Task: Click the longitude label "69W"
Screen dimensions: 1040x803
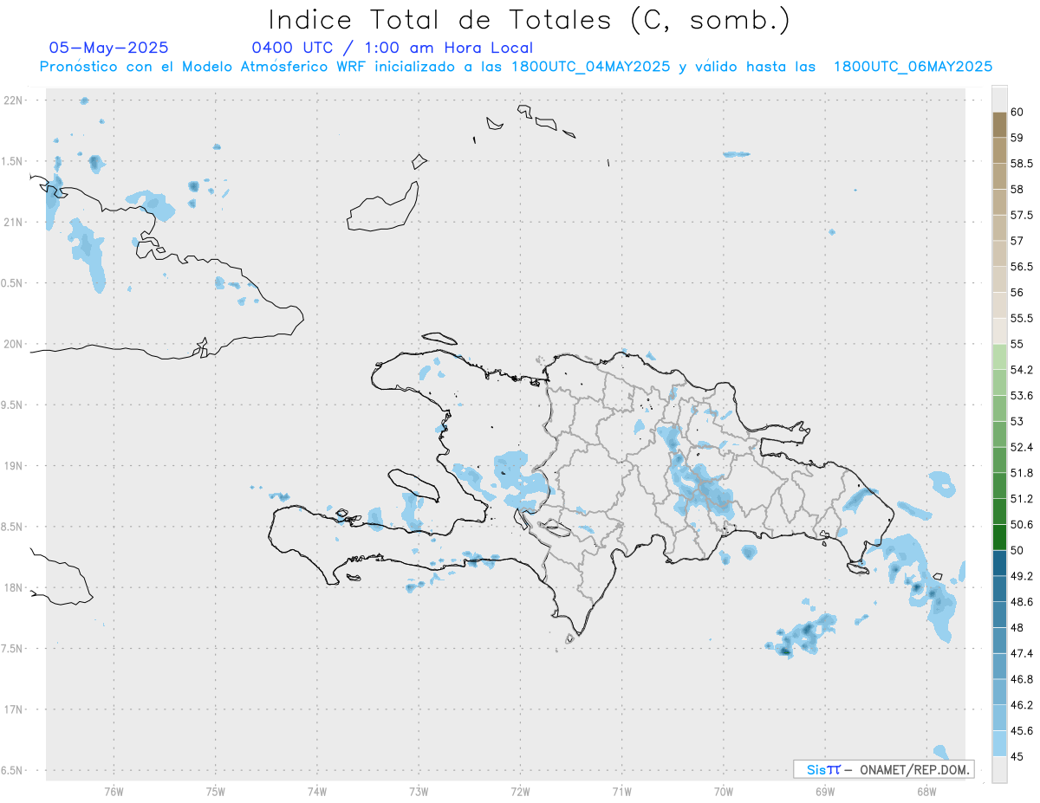Action: pos(824,792)
